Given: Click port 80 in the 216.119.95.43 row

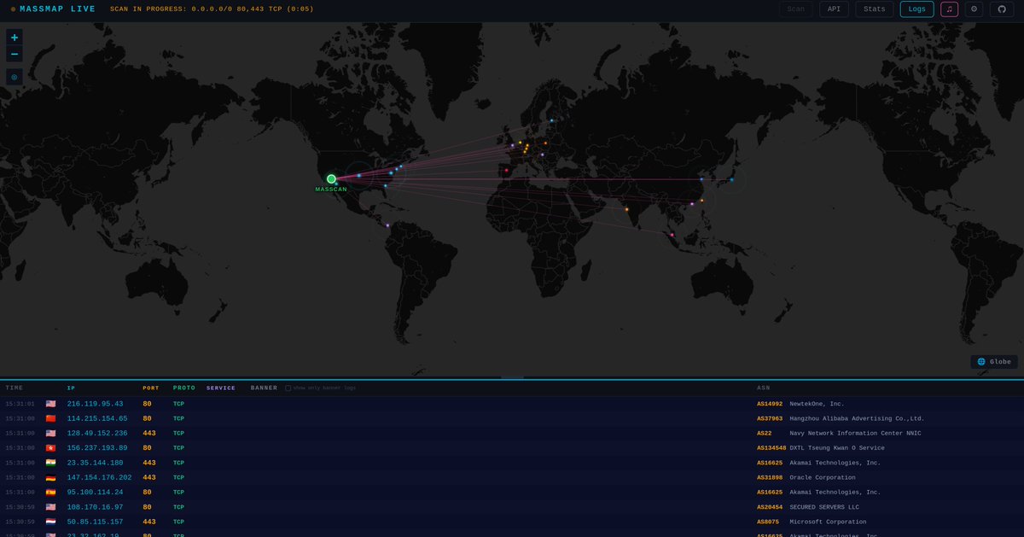Looking at the screenshot, I should [147, 404].
